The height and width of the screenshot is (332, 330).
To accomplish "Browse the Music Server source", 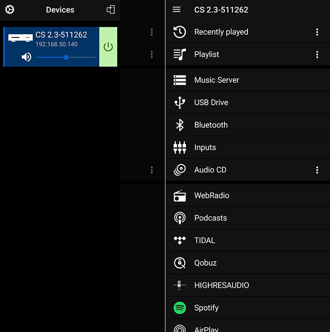I will 247,80.
